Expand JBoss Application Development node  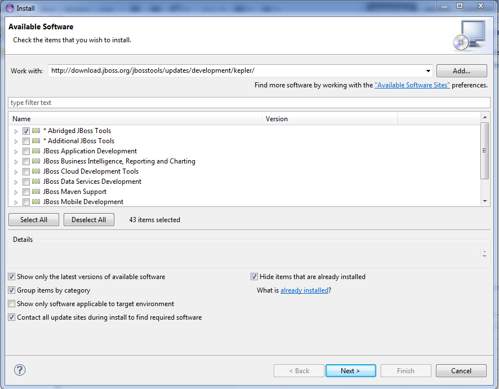click(x=16, y=152)
